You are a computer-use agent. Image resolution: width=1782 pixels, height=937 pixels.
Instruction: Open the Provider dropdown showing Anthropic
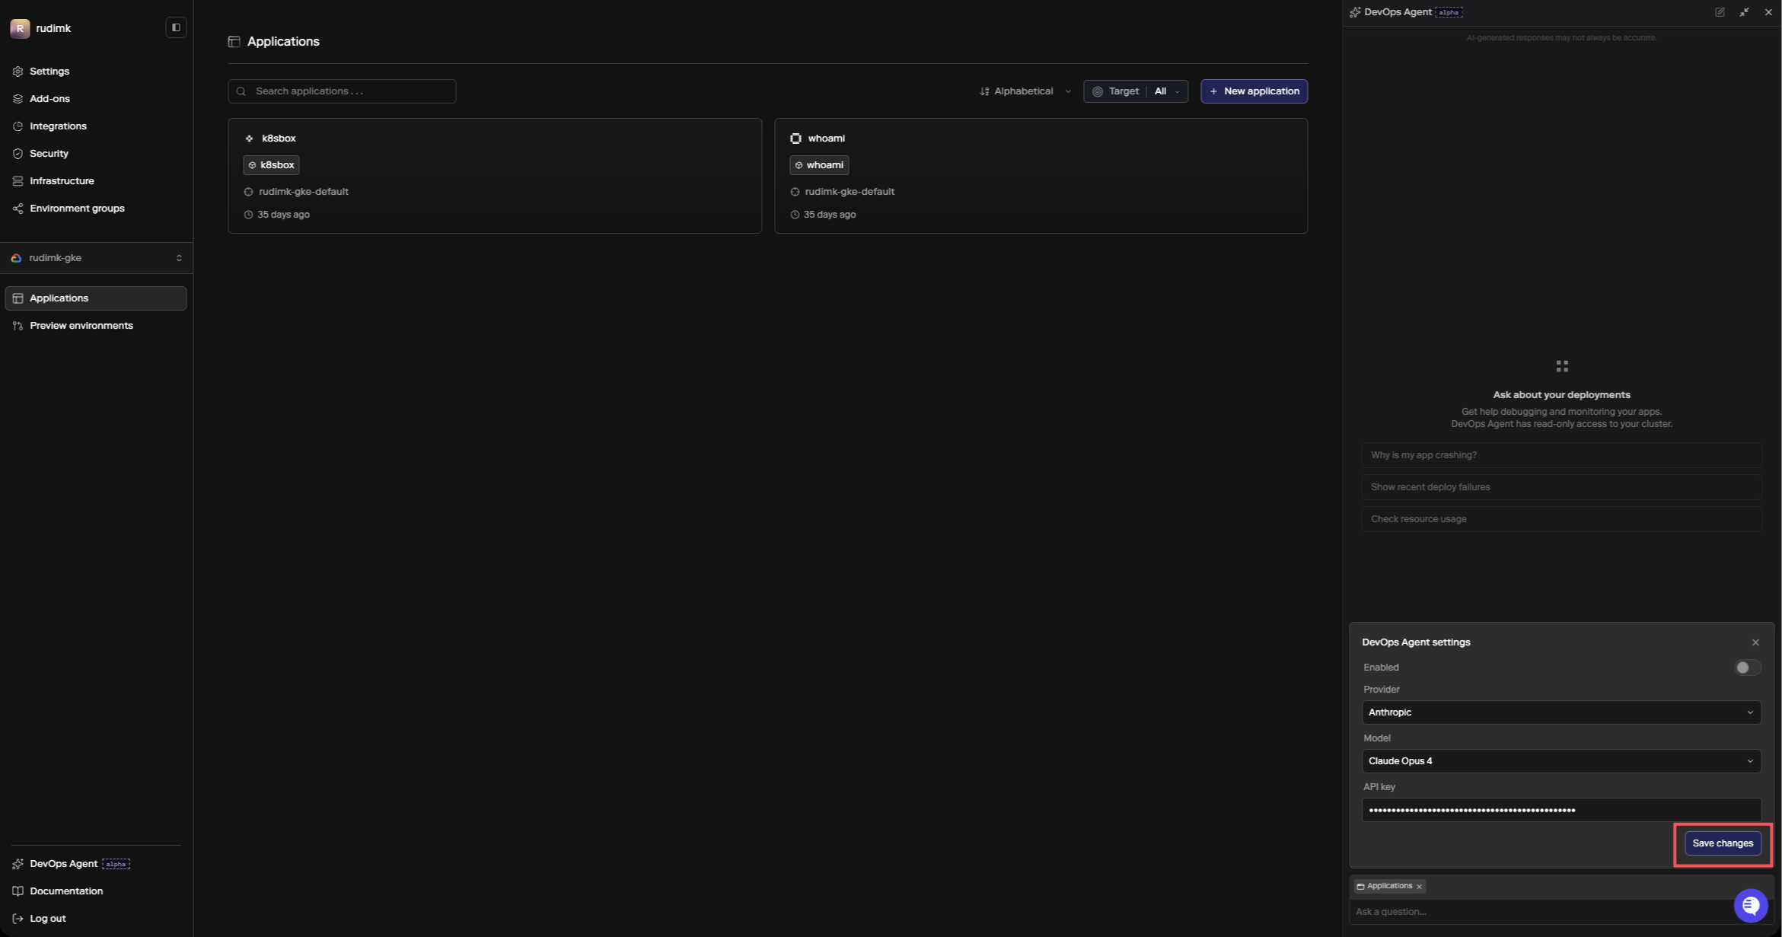[1560, 712]
